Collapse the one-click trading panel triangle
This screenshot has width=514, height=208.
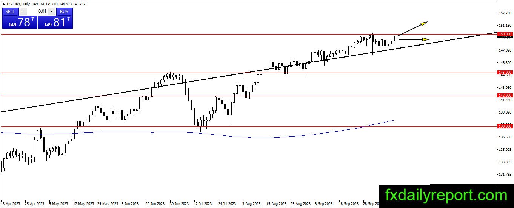(x=4, y=4)
